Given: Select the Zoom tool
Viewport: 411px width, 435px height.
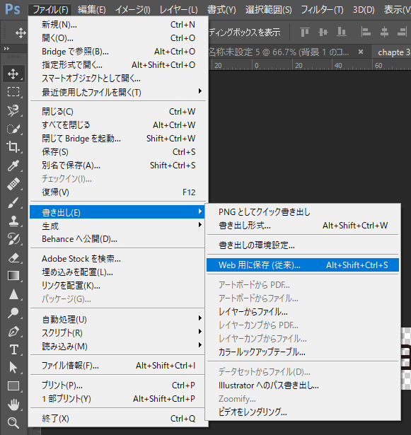Looking at the screenshot, I should pos(13,423).
